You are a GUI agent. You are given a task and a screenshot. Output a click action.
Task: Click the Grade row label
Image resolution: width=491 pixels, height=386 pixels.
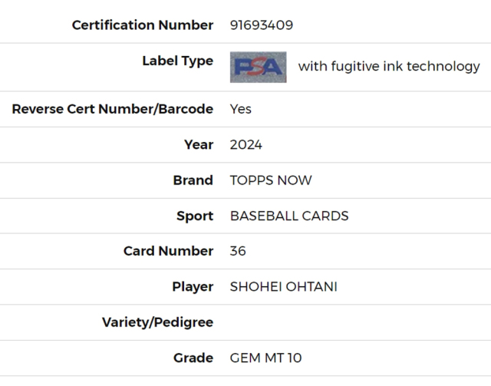click(193, 358)
